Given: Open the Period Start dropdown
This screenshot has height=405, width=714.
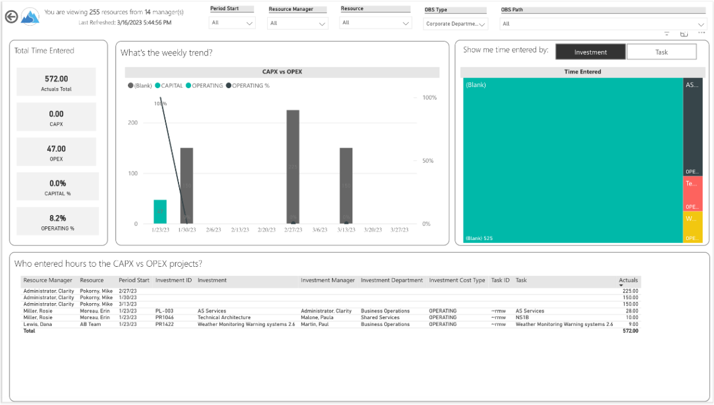Looking at the screenshot, I should [x=232, y=23].
